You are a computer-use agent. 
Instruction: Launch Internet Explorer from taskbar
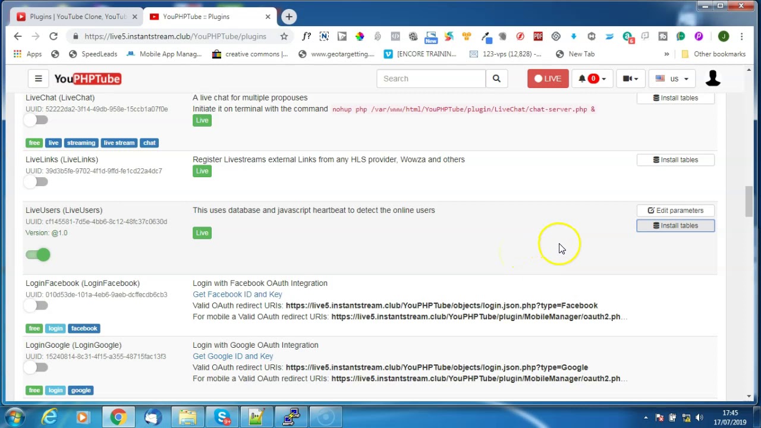click(49, 417)
